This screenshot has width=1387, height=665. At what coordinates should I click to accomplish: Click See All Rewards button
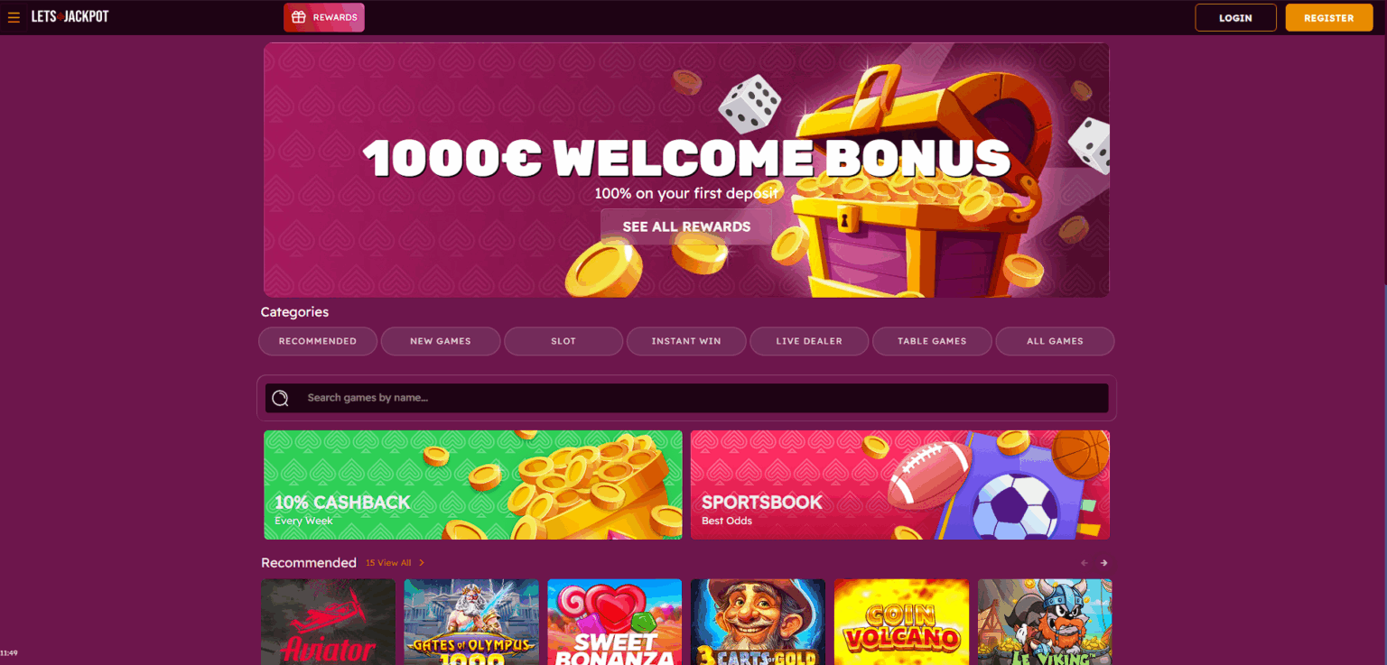pos(686,226)
